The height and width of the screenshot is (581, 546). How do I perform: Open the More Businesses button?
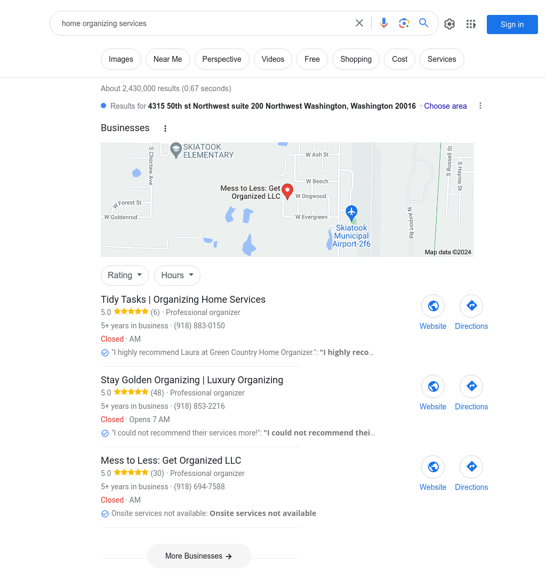(x=199, y=556)
